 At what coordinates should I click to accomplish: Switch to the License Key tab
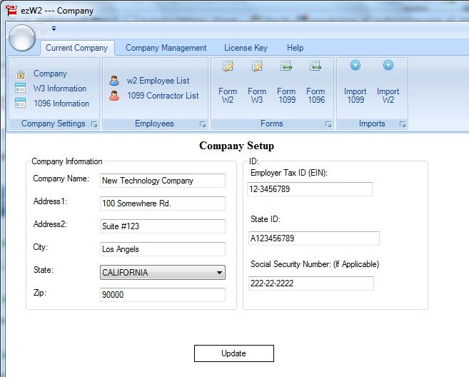[x=246, y=48]
